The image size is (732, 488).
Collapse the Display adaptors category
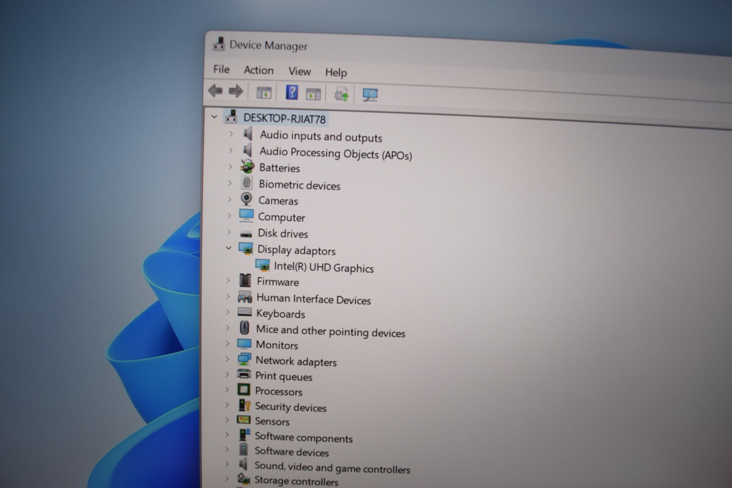229,248
